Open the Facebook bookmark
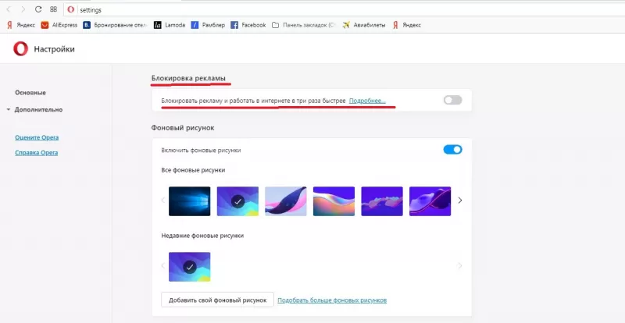The width and height of the screenshot is (625, 323). click(x=248, y=25)
